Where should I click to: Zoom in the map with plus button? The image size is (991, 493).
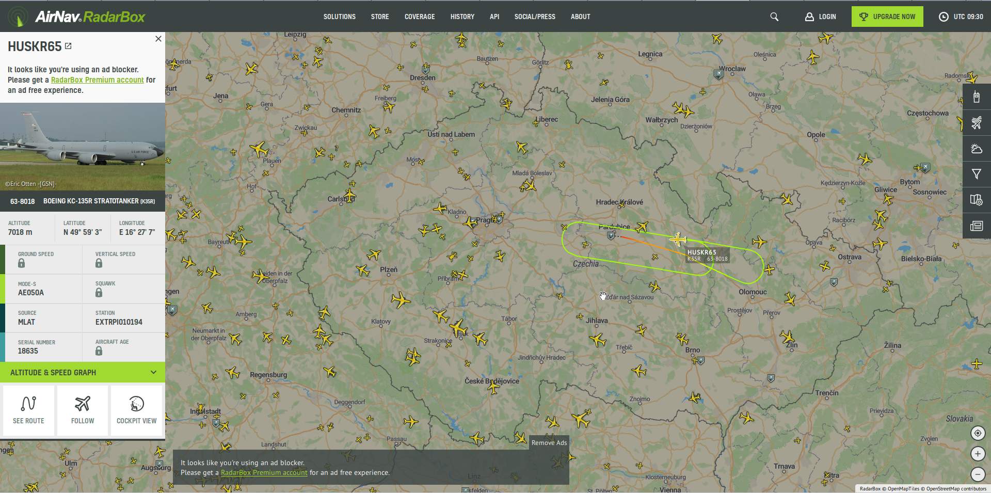(x=978, y=454)
